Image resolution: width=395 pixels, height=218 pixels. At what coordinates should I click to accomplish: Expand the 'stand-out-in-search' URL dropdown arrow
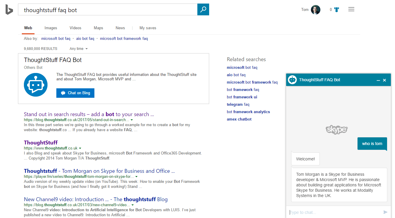pos(132,120)
